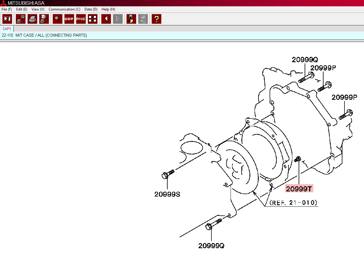Open the Data (D) menu
The width and height of the screenshot is (364, 253).
pos(91,9)
